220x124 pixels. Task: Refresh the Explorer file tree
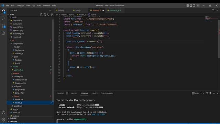48,14
